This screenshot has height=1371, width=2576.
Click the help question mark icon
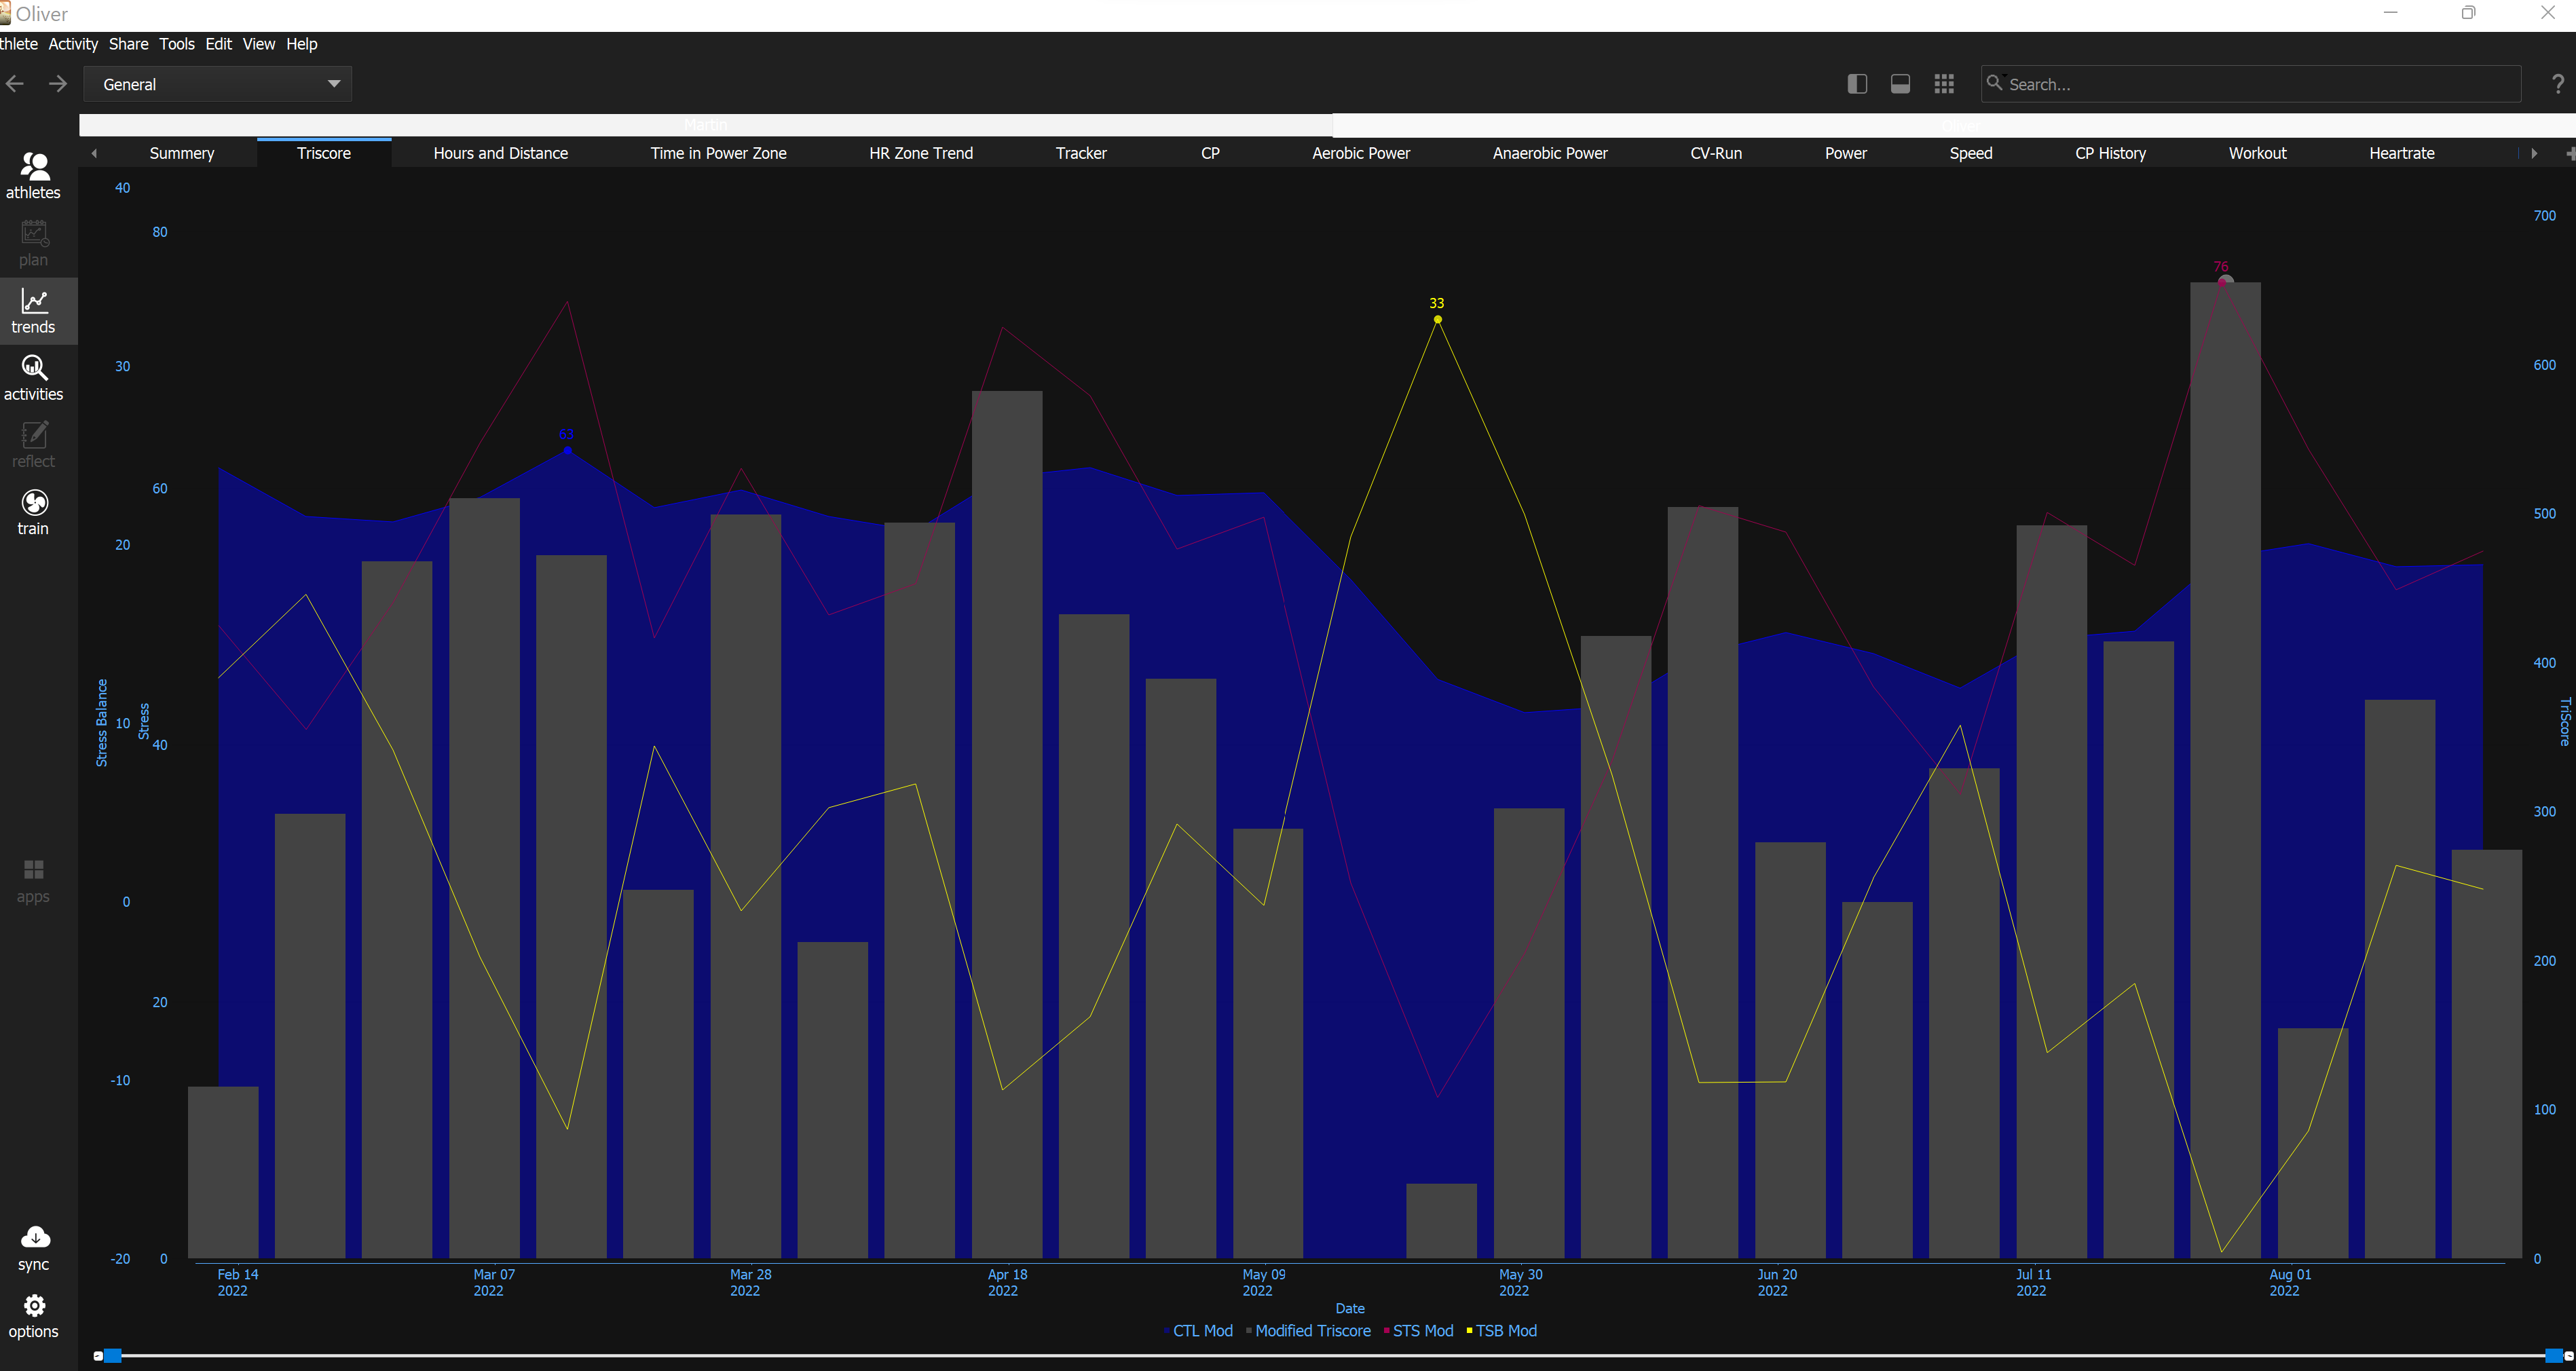coord(2557,84)
